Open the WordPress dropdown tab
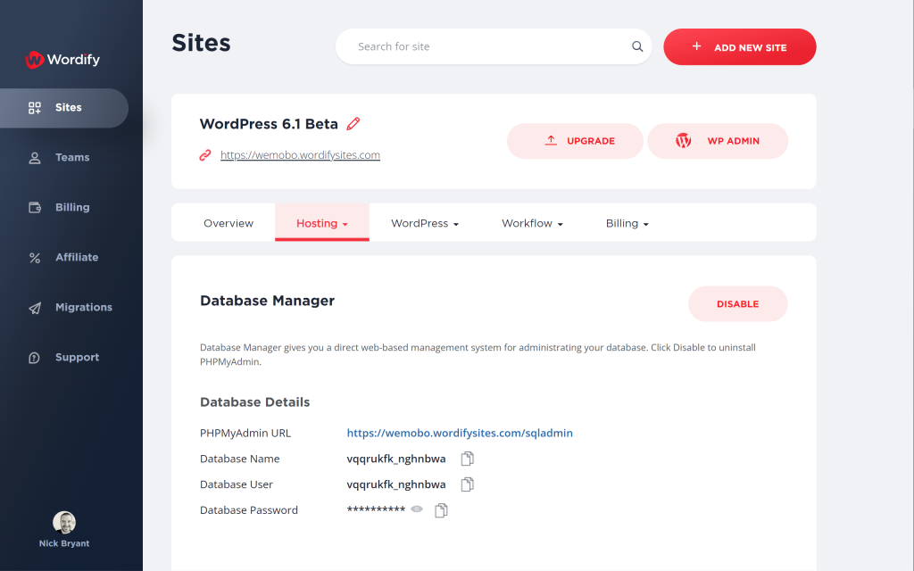 tap(424, 223)
